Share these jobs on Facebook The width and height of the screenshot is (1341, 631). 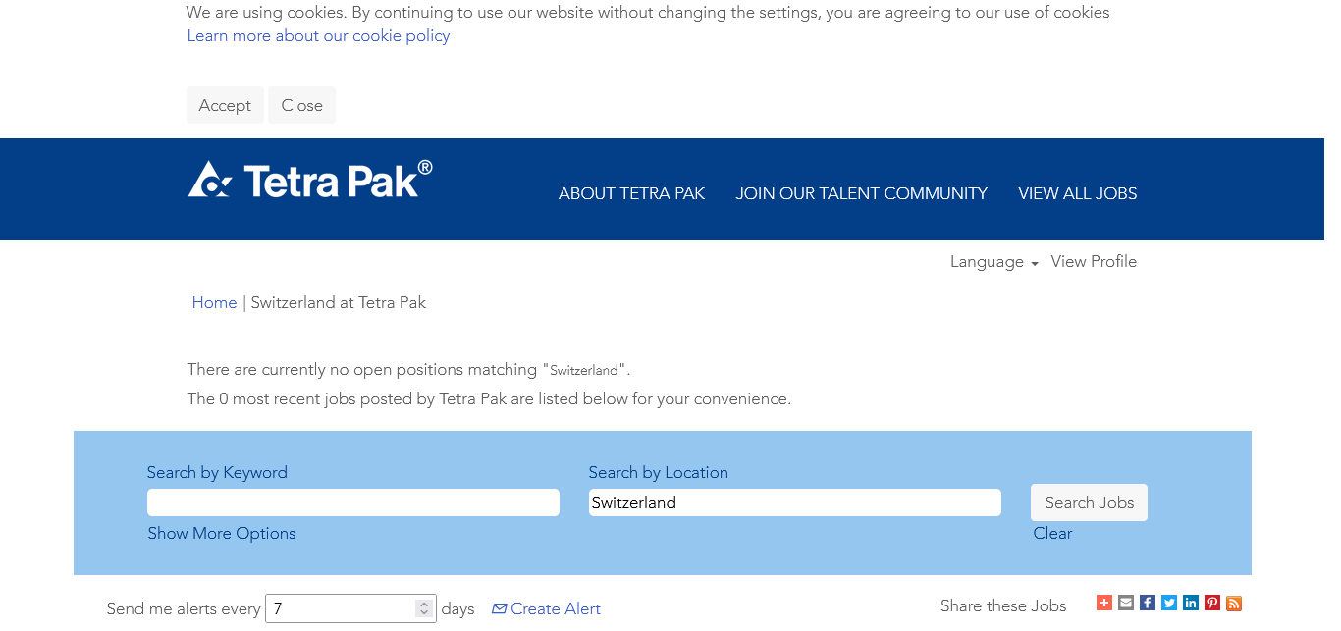[x=1148, y=604]
